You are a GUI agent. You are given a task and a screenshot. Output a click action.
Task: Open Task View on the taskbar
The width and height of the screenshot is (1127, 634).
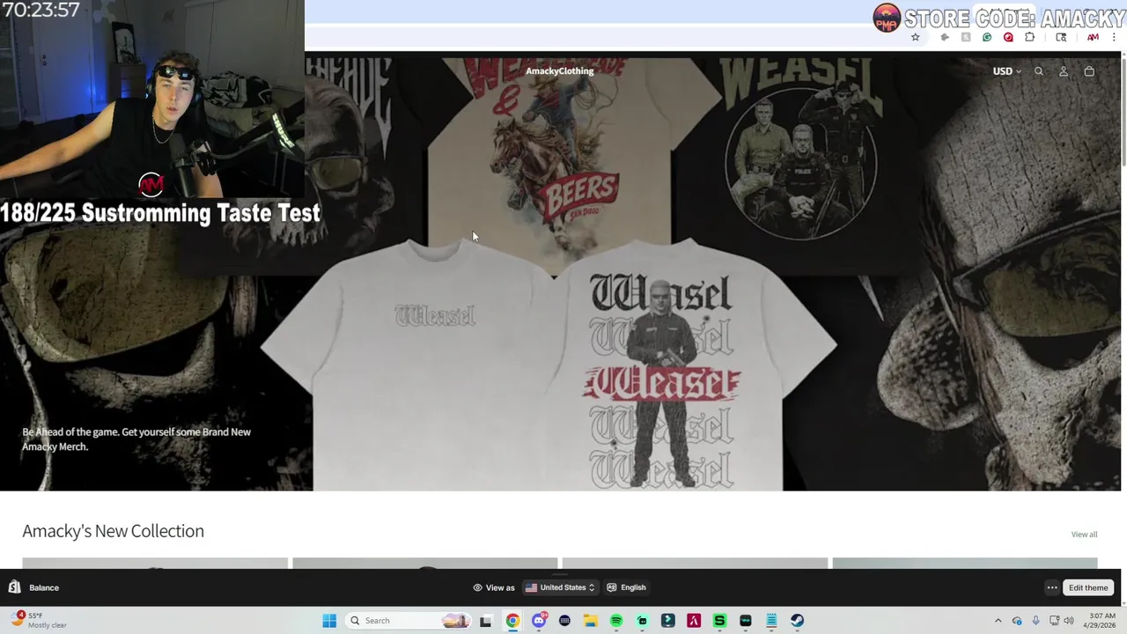485,621
